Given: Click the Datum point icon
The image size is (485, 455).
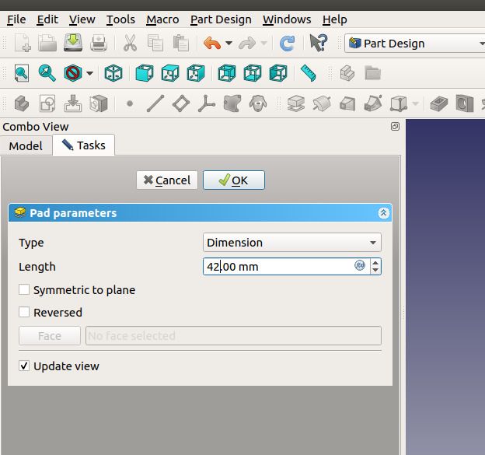Looking at the screenshot, I should [x=130, y=103].
